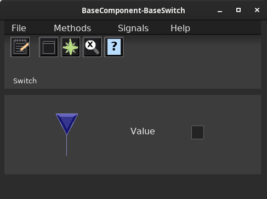This screenshot has height=199, width=267.
Task: Open the Methods menu
Action: [72, 28]
